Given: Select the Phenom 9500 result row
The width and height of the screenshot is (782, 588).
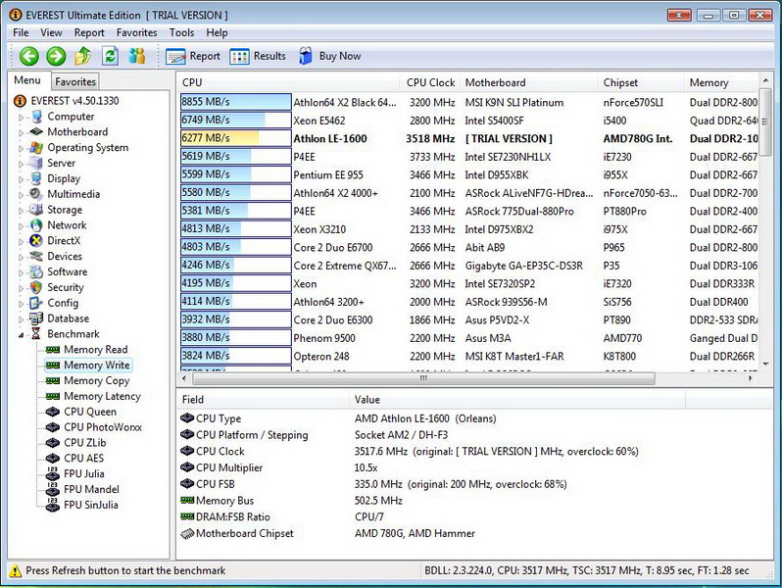Looking at the screenshot, I should (468, 338).
